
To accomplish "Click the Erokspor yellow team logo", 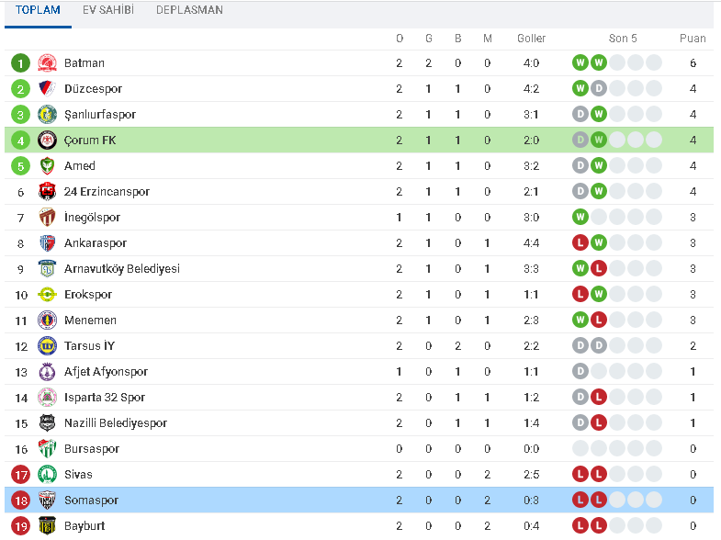I will (47, 295).
